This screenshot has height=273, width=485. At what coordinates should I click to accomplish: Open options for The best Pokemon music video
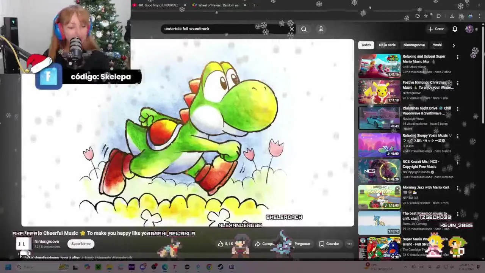457,214
